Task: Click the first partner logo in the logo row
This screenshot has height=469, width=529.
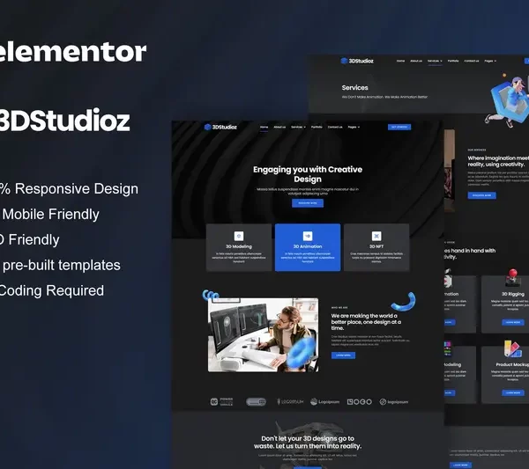Action: tap(221, 401)
